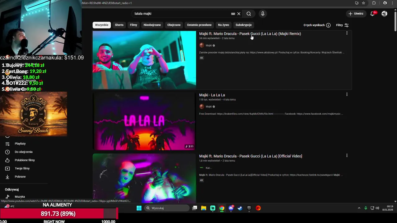The image size is (397, 223).
Task: Open options menu for Pasek Gucci Majki Remix video
Action: point(347,33)
